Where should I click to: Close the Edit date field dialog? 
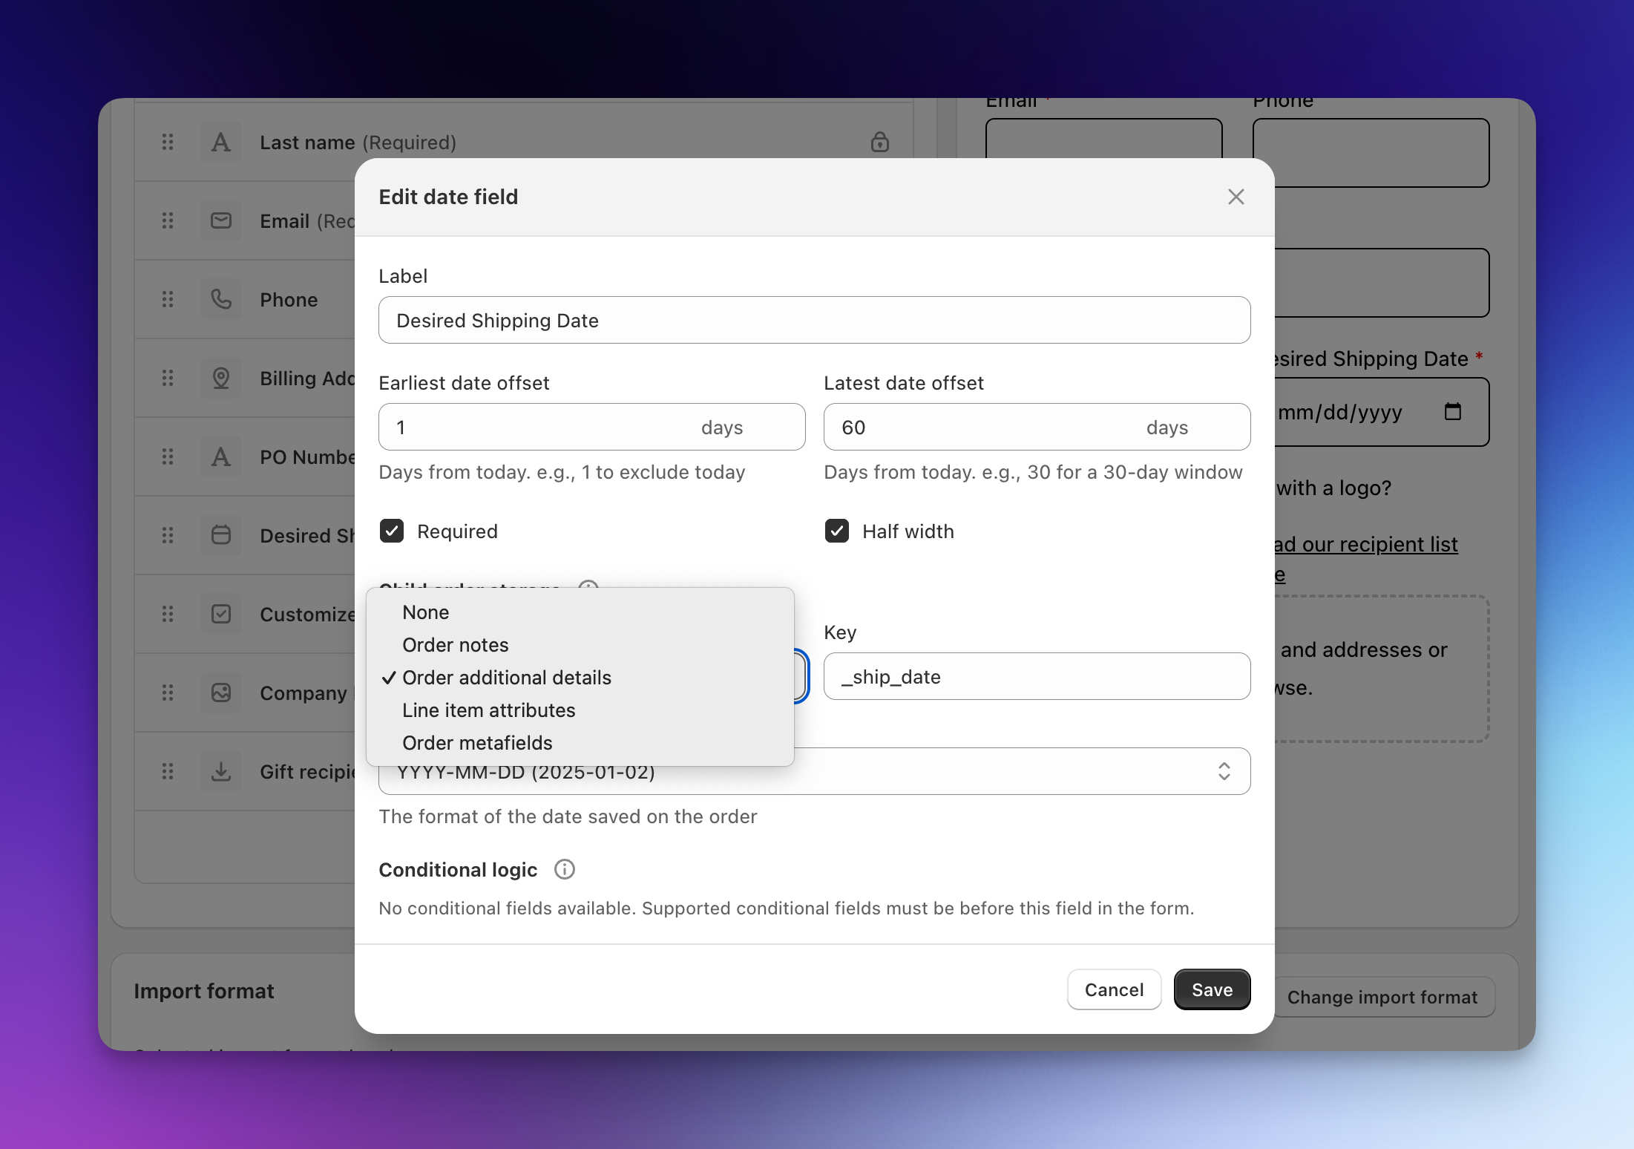1236,197
